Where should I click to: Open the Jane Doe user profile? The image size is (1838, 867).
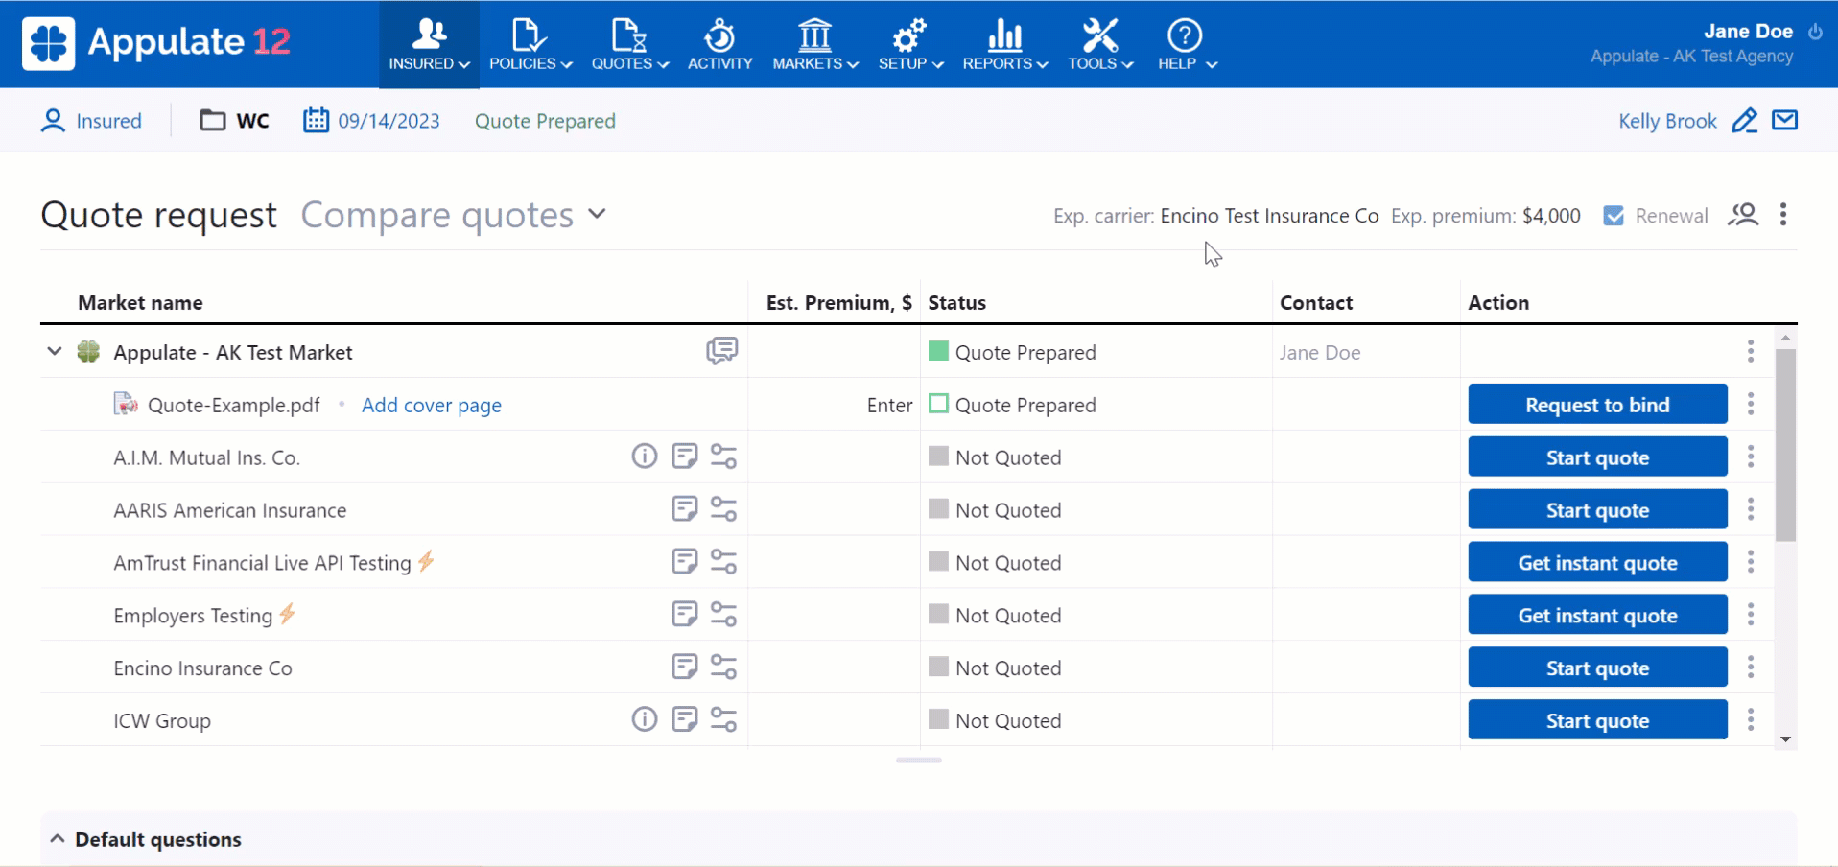(x=1748, y=32)
